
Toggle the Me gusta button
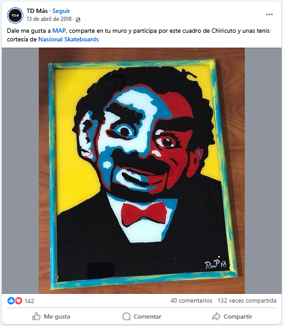pyautogui.click(x=51, y=317)
